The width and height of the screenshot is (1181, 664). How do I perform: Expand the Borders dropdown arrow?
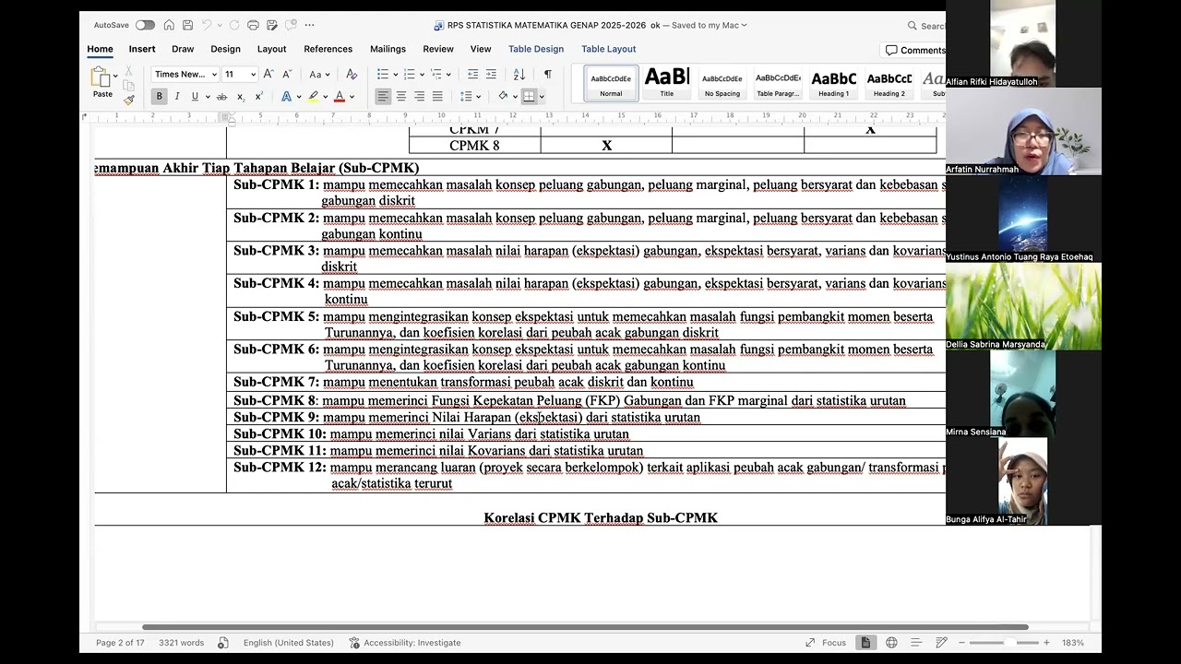542,97
